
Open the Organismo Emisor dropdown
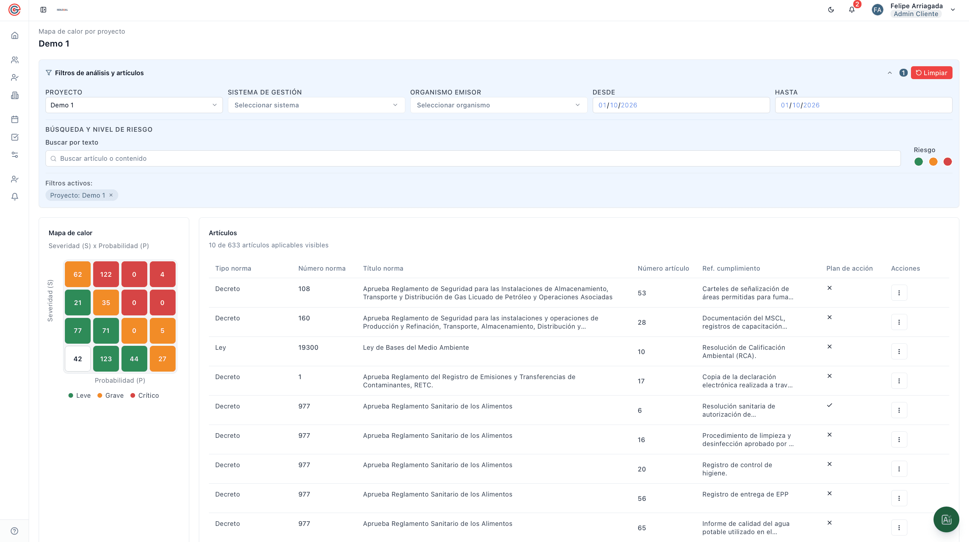pos(499,105)
